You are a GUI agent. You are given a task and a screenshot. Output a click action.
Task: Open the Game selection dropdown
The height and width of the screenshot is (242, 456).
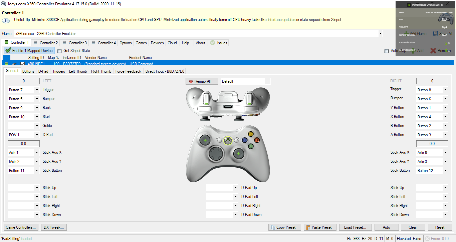click(x=380, y=34)
